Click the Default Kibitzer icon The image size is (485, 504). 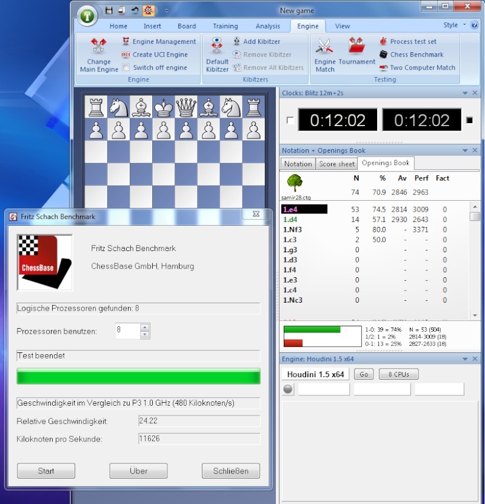pos(217,45)
